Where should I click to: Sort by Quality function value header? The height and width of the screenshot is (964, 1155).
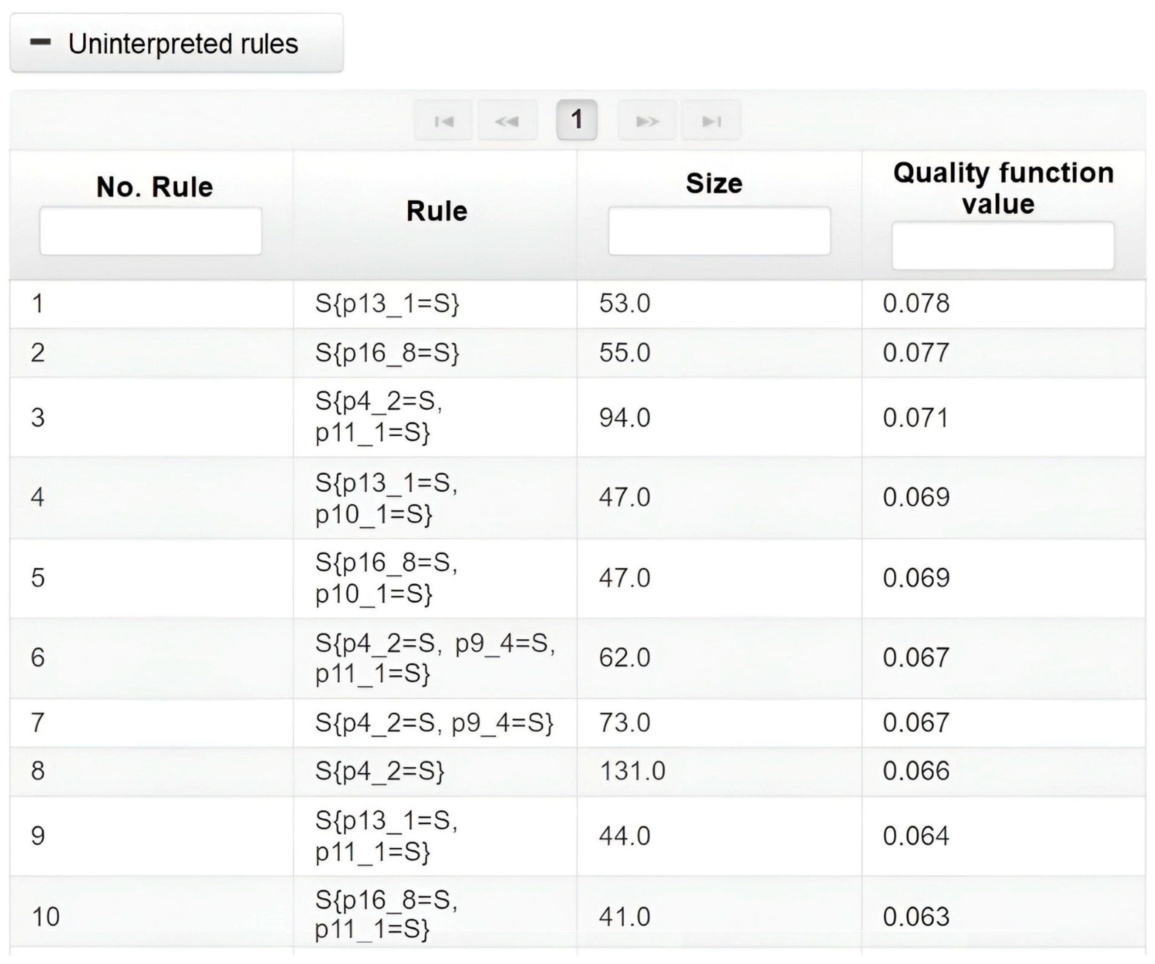[1003, 188]
